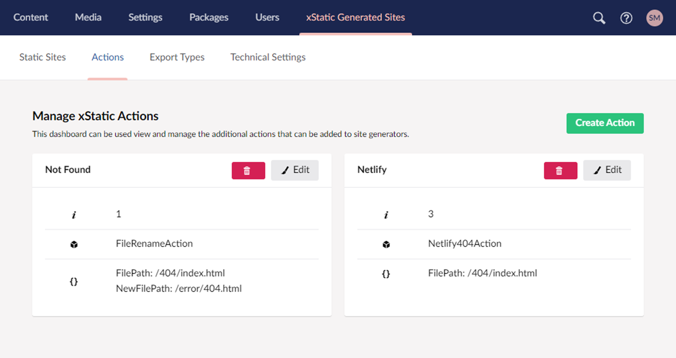Click the braces icon in Not Found card
Image resolution: width=676 pixels, height=358 pixels.
click(74, 281)
